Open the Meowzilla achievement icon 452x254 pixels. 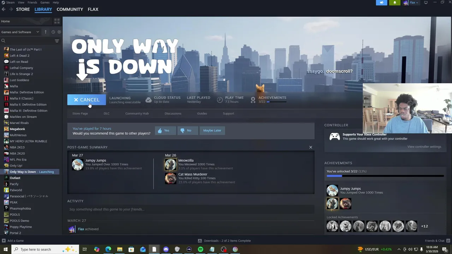[171, 164]
